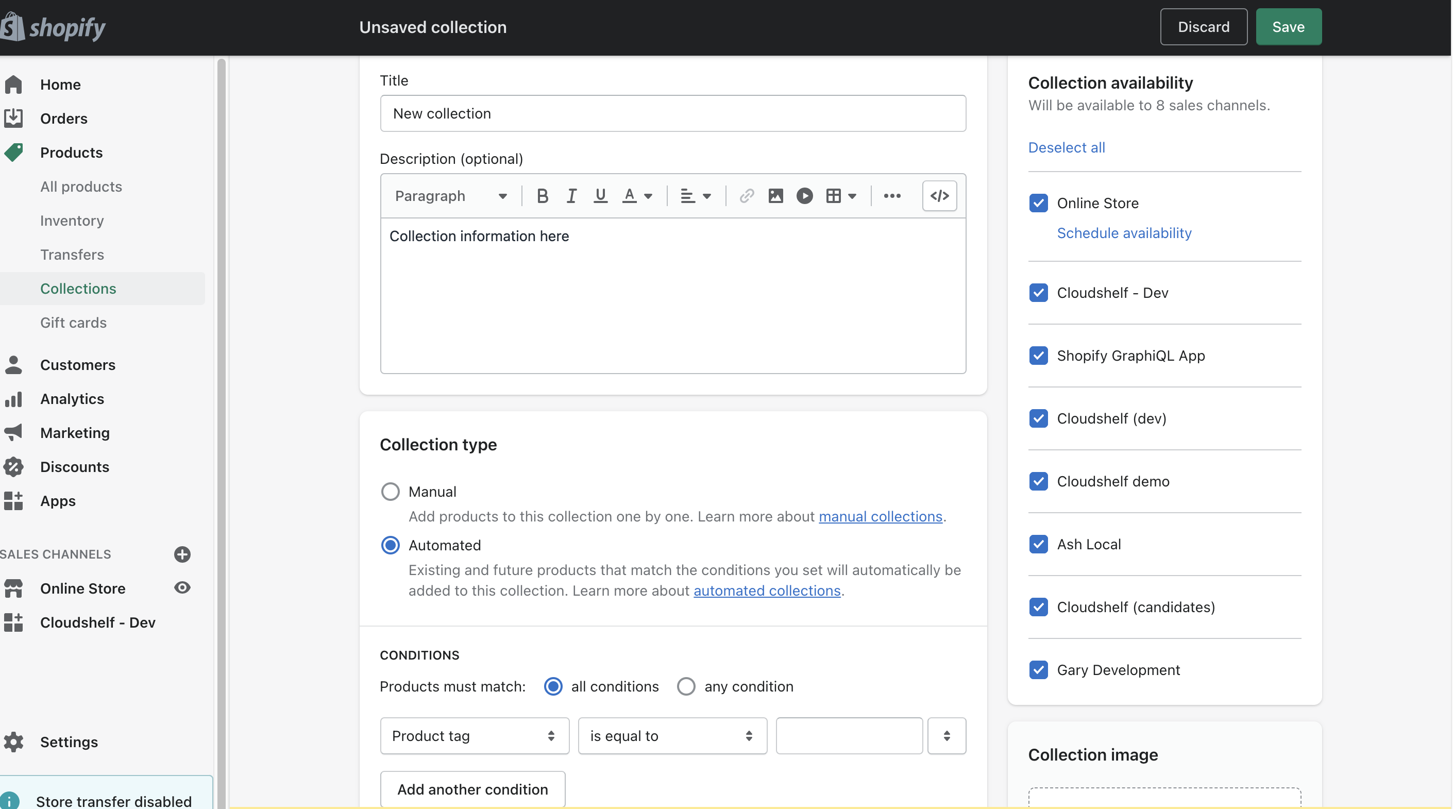Image resolution: width=1453 pixels, height=809 pixels.
Task: Click the Shopify logo
Action: 53,27
